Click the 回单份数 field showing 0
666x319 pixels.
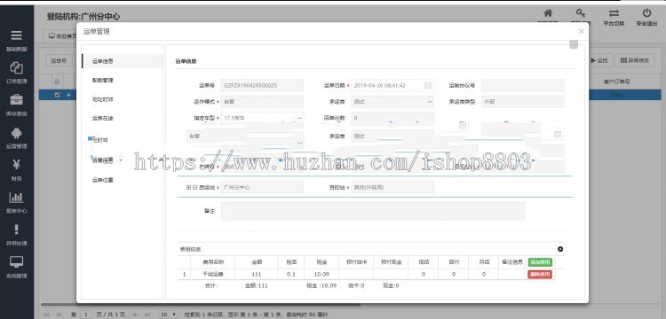pos(392,118)
